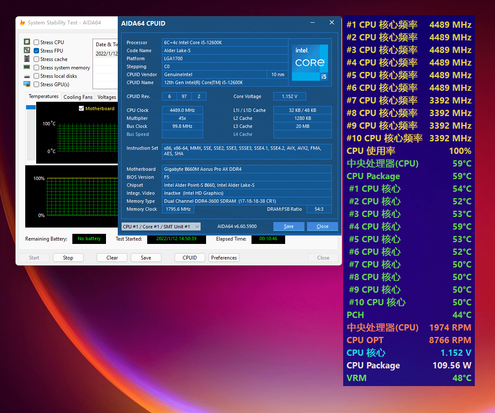The image size is (495, 413).
Task: Open Preferences from the bottom button row
Action: tap(224, 257)
